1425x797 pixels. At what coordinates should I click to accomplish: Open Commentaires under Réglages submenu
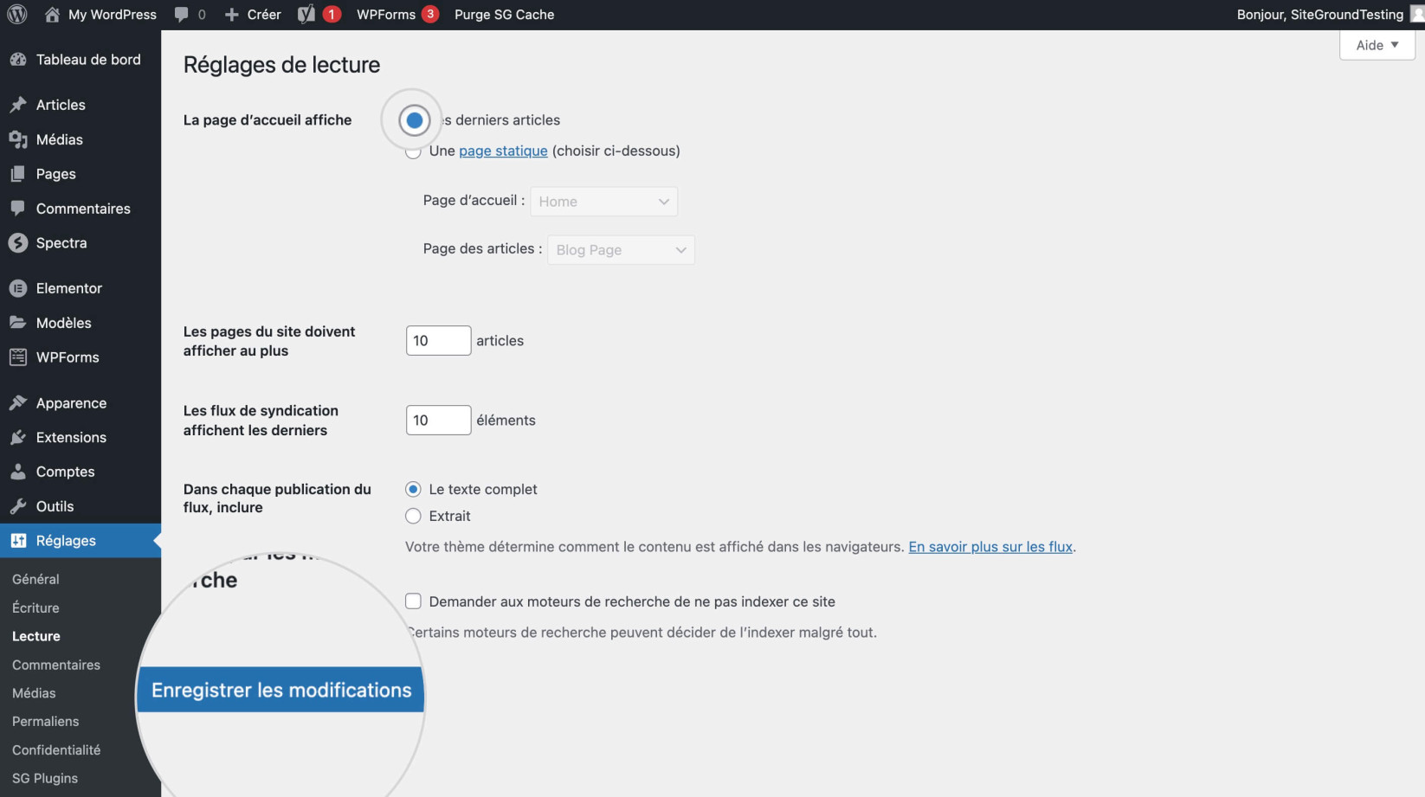(56, 665)
